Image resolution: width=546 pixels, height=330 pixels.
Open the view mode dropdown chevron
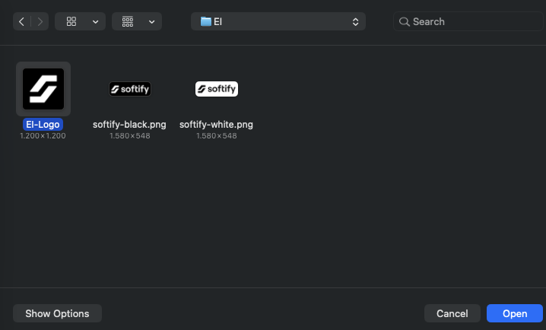[95, 21]
